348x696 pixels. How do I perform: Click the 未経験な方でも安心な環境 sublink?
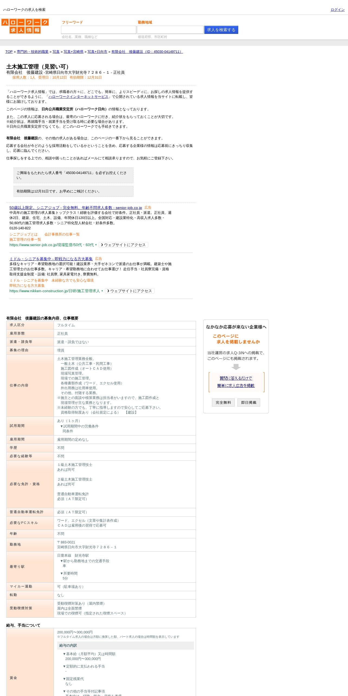coord(73,281)
